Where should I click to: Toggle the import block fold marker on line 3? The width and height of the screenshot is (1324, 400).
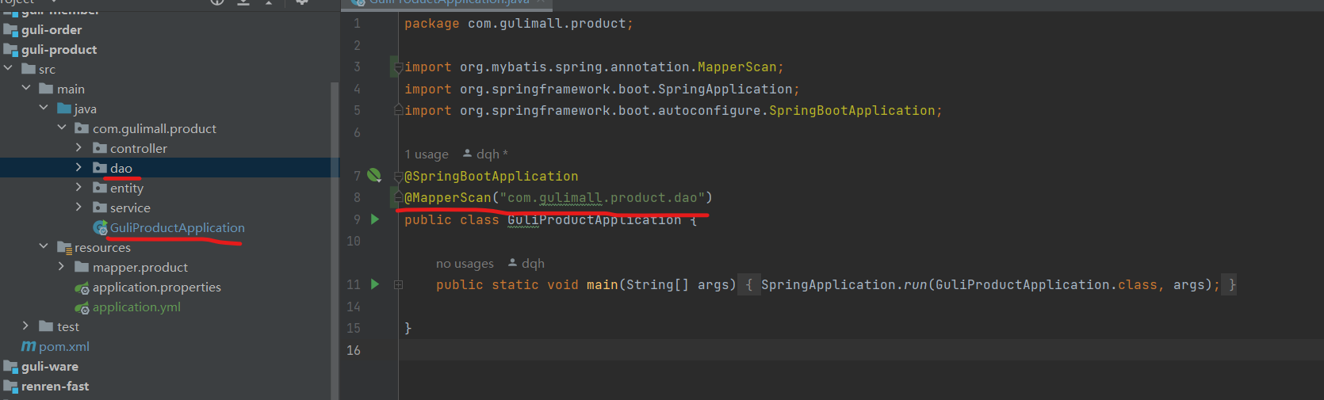point(398,67)
